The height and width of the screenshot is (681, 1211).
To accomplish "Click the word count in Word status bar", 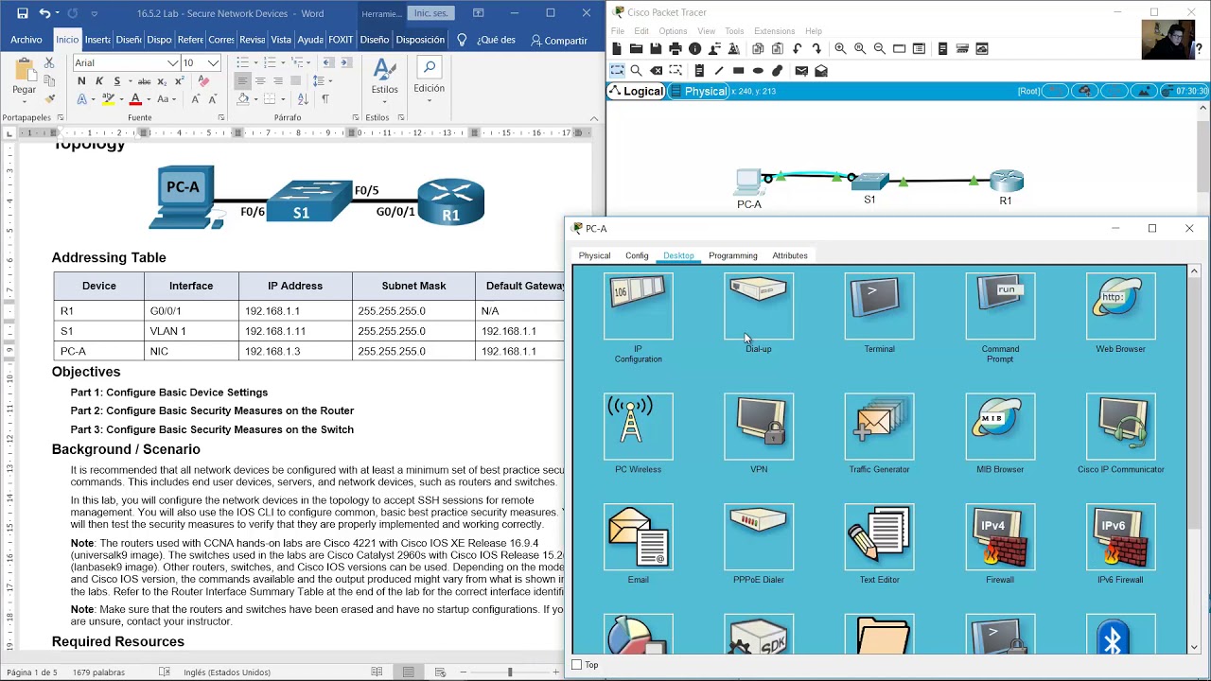I will 98,672.
